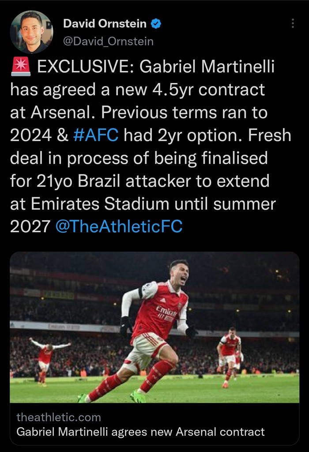
Task: Open the 'Gabriel Martinelli agrees new Arsenal contract' headline
Action: tap(140, 432)
